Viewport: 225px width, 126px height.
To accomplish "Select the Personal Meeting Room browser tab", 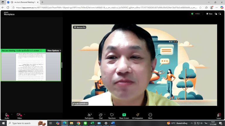I will [x=23, y=2].
